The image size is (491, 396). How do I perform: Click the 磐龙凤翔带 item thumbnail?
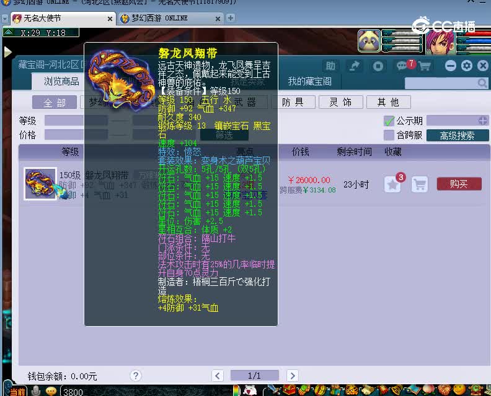tap(40, 184)
